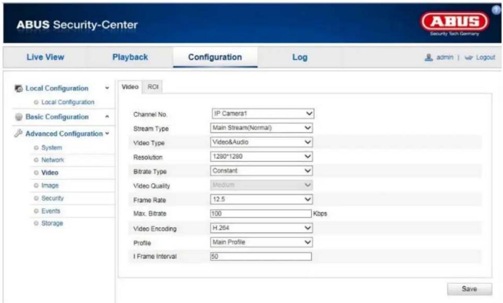Image resolution: width=503 pixels, height=303 pixels.
Task: Click the Advanced Configuration heading
Action: click(x=64, y=134)
